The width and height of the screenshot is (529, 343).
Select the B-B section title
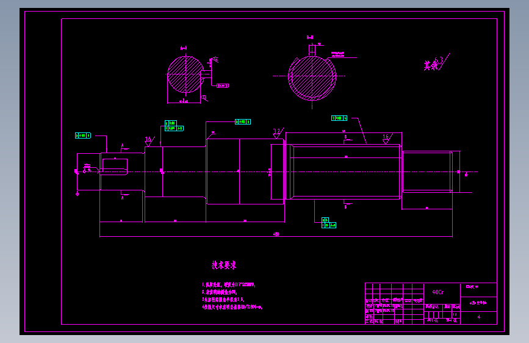point(310,37)
